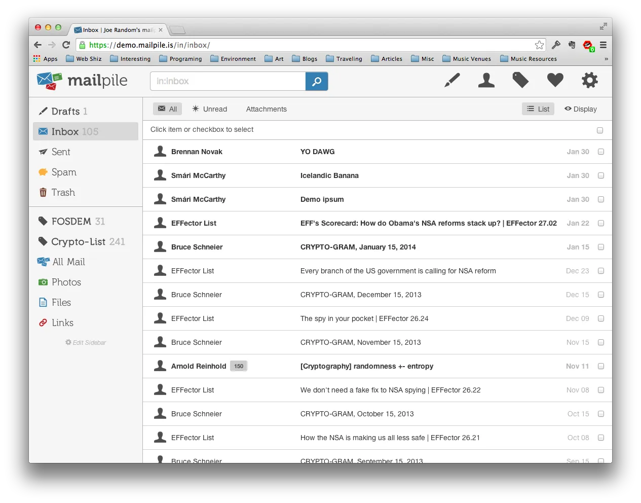This screenshot has height=503, width=641.
Task: Check the select-all checkbox above the message list
Action: click(x=600, y=130)
